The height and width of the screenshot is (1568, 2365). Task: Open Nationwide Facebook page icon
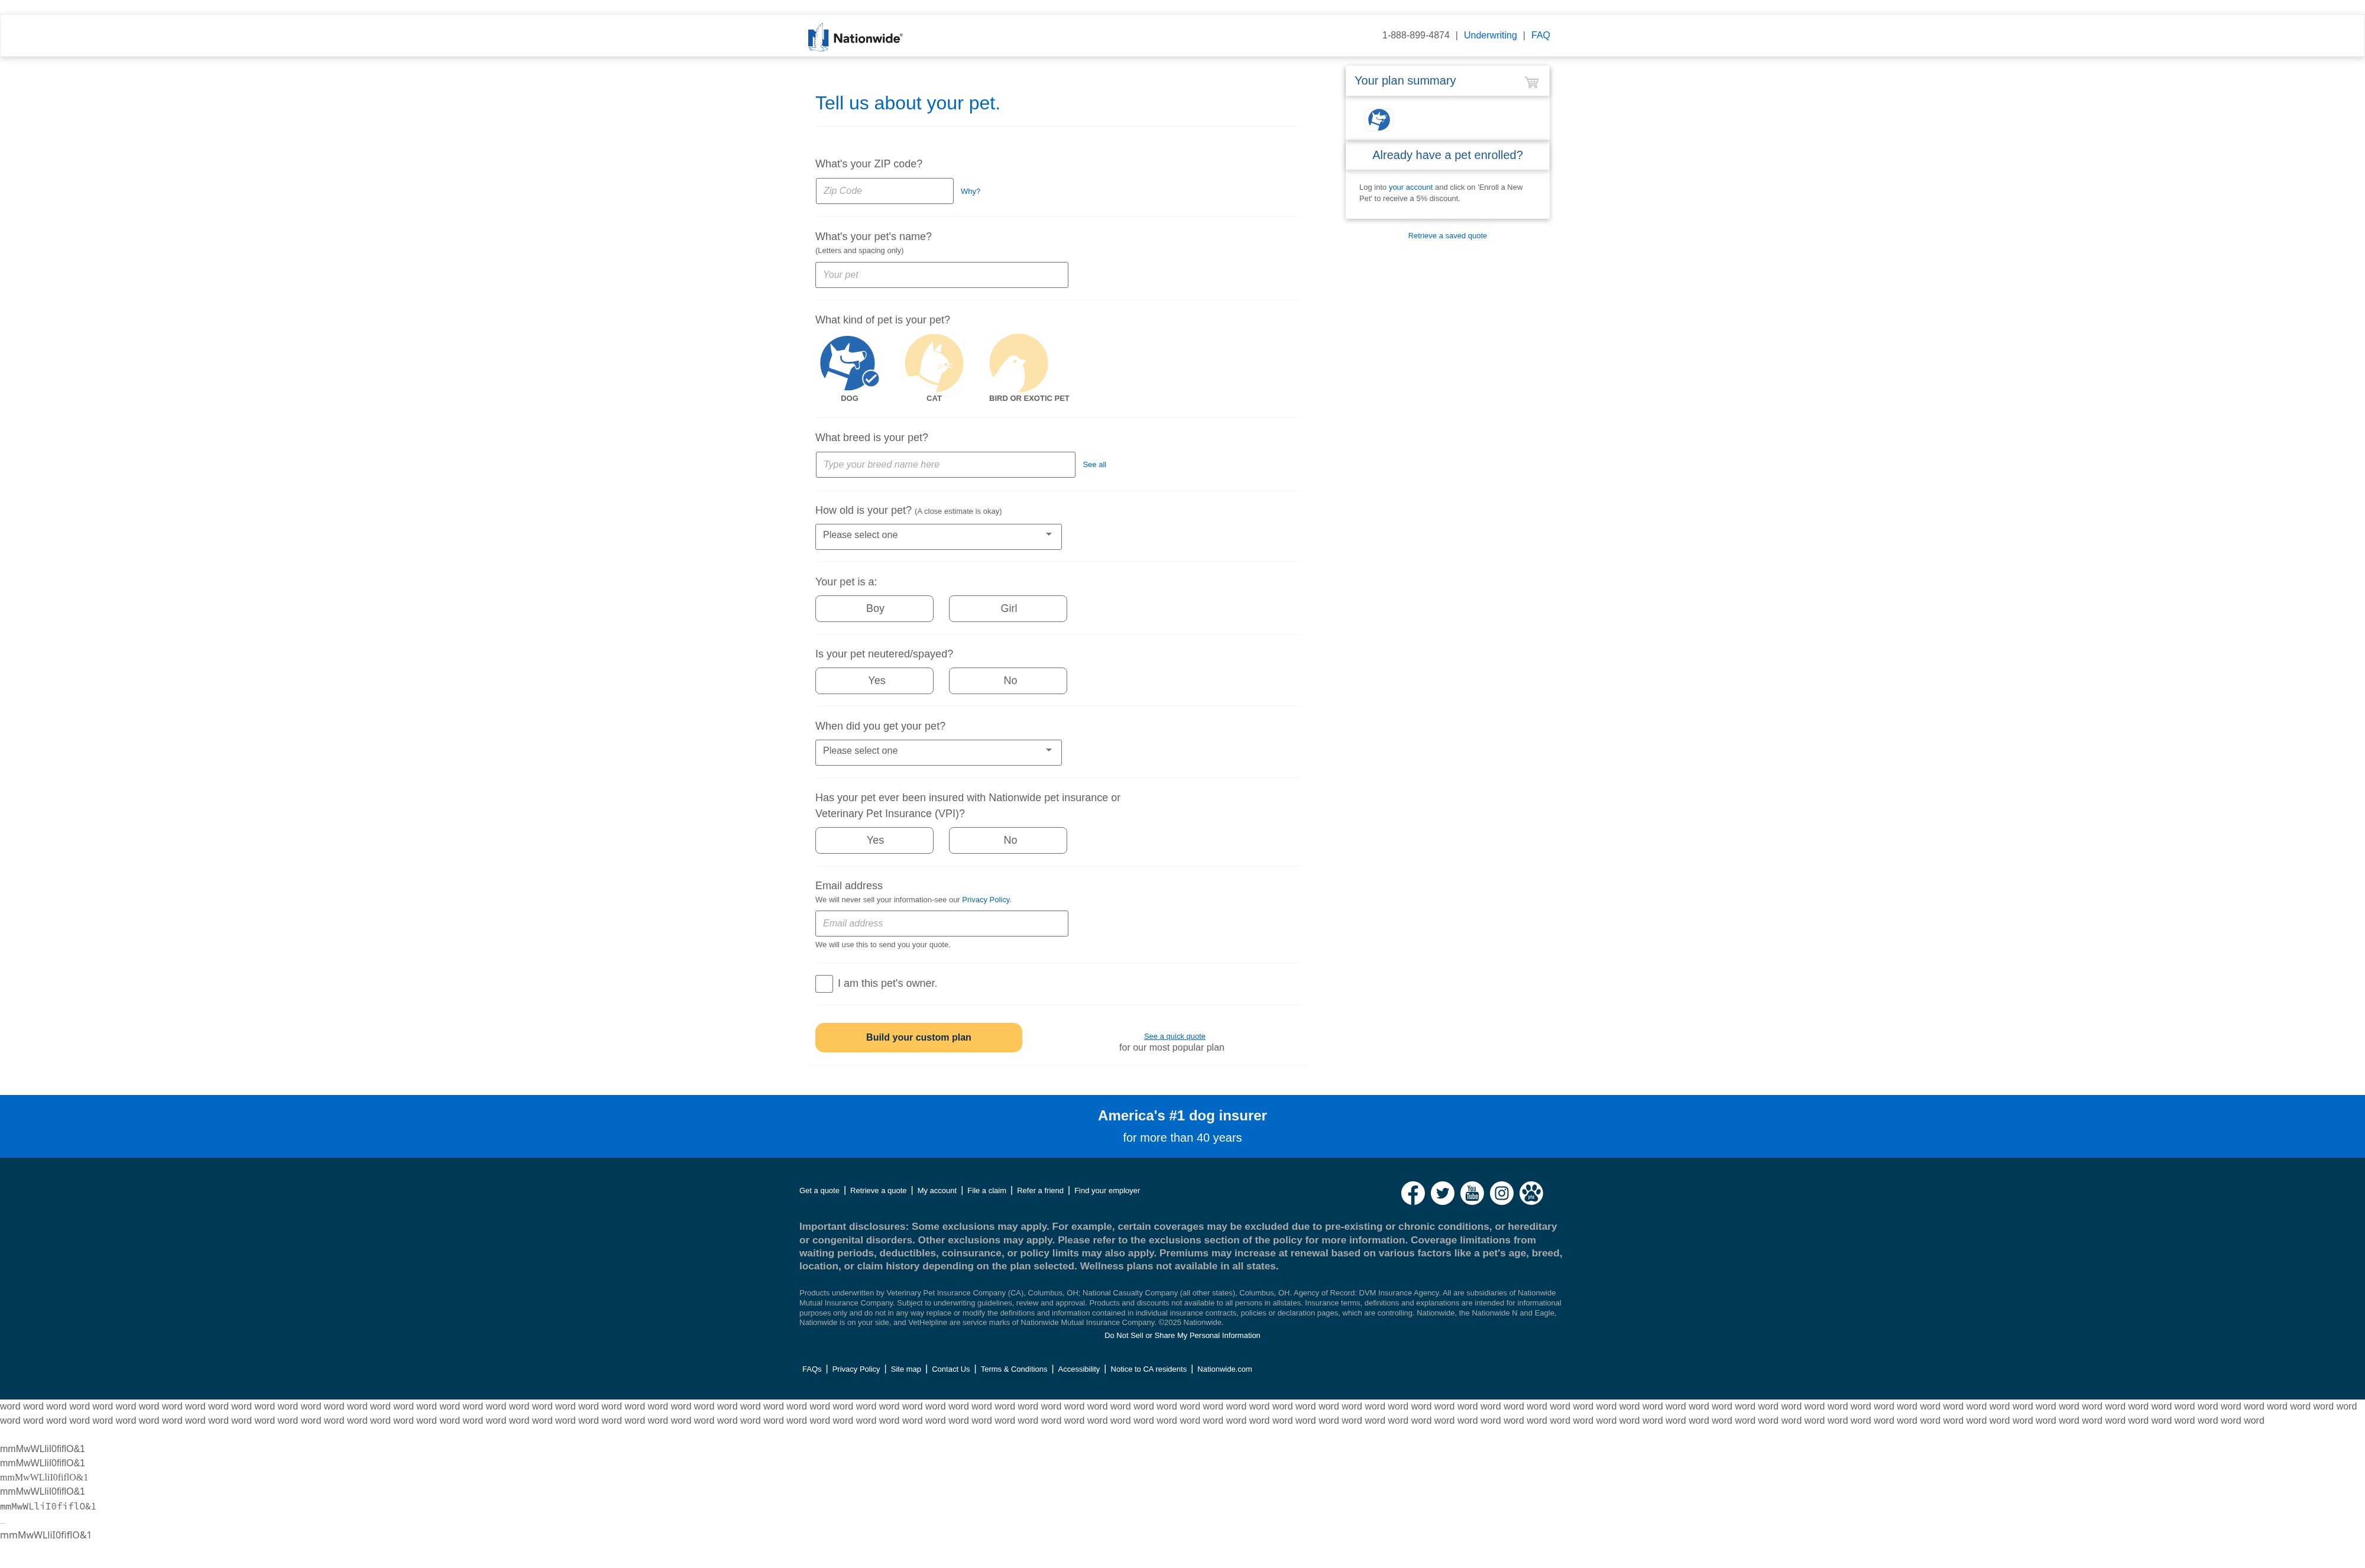click(1412, 1193)
